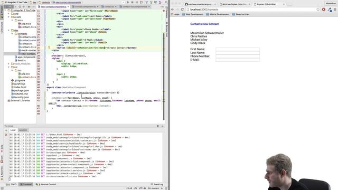Open the Terminal tool window button
338x190 pixels.
[26, 184]
